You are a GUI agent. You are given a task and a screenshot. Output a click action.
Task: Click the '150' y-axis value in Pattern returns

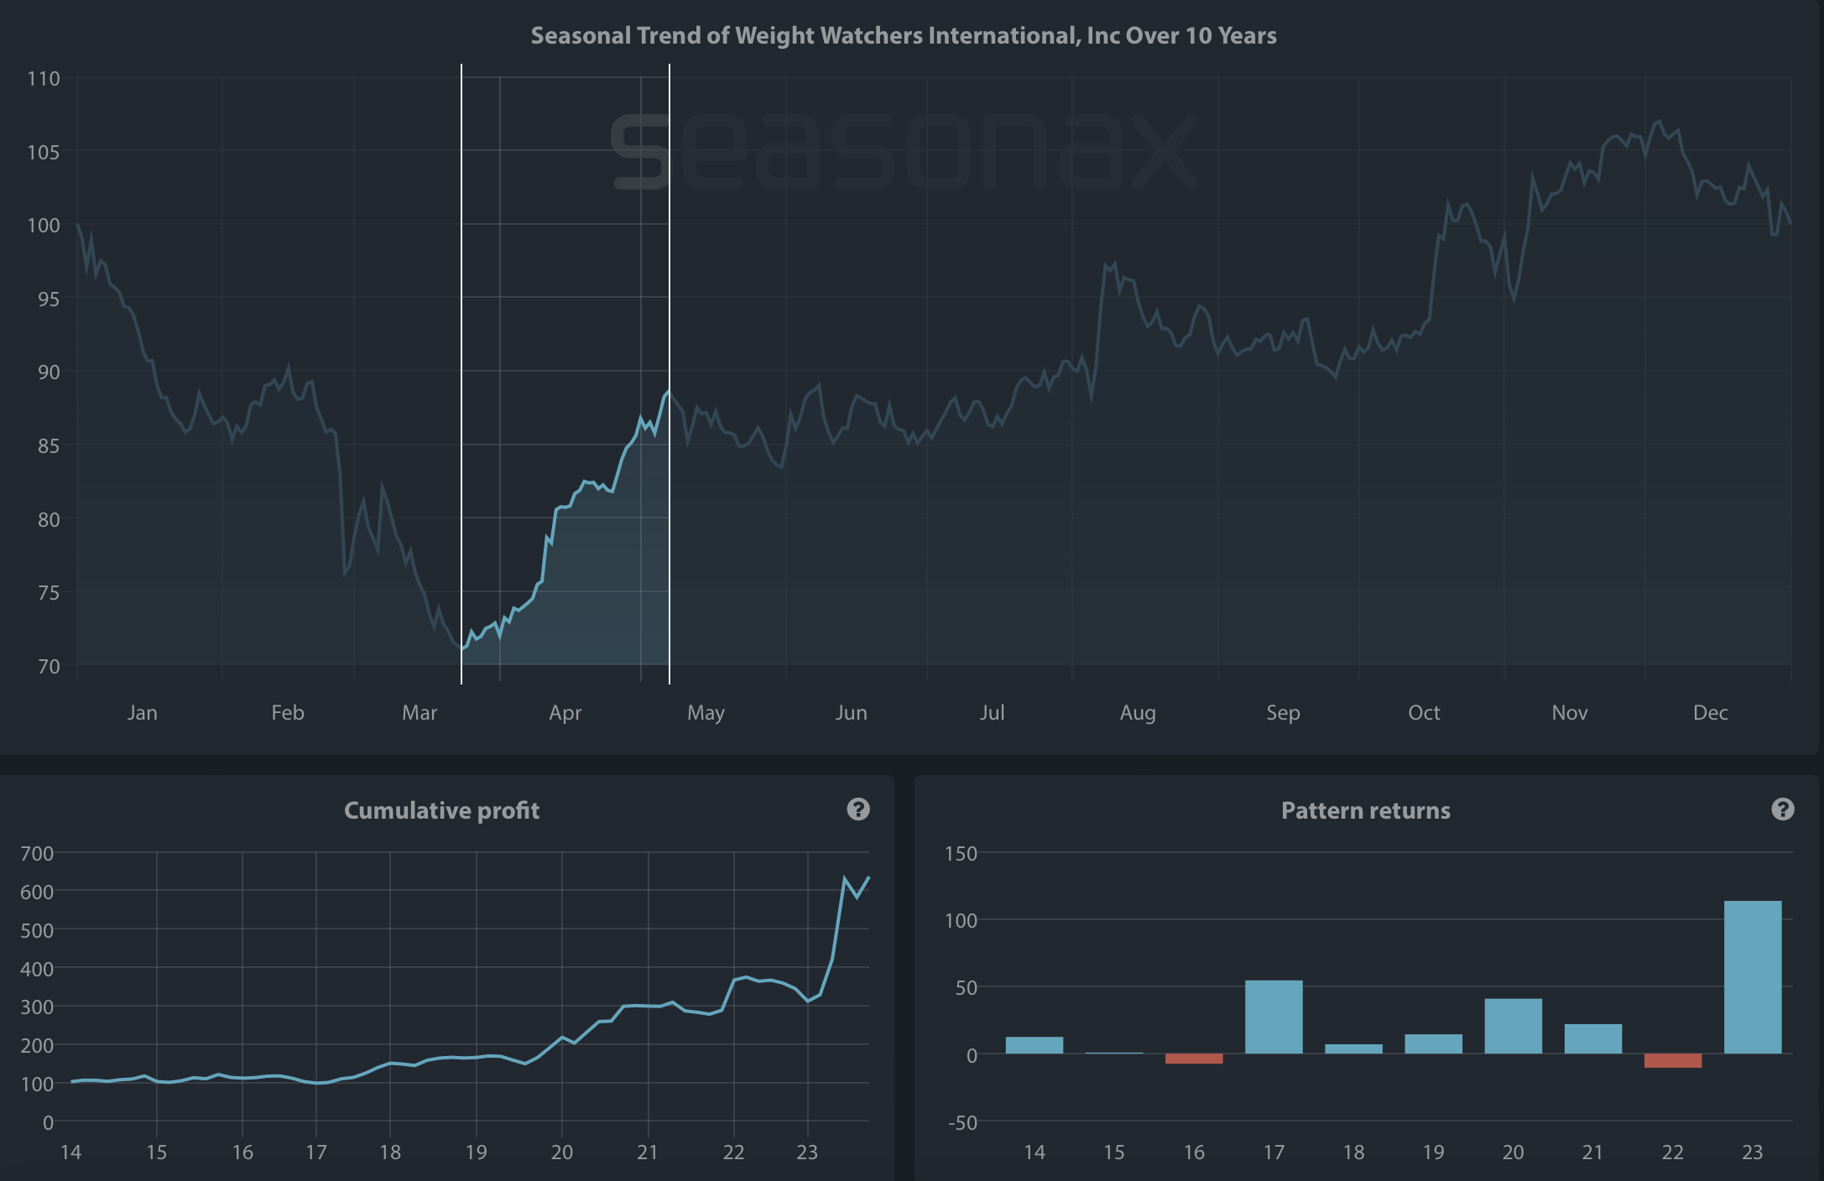point(961,854)
